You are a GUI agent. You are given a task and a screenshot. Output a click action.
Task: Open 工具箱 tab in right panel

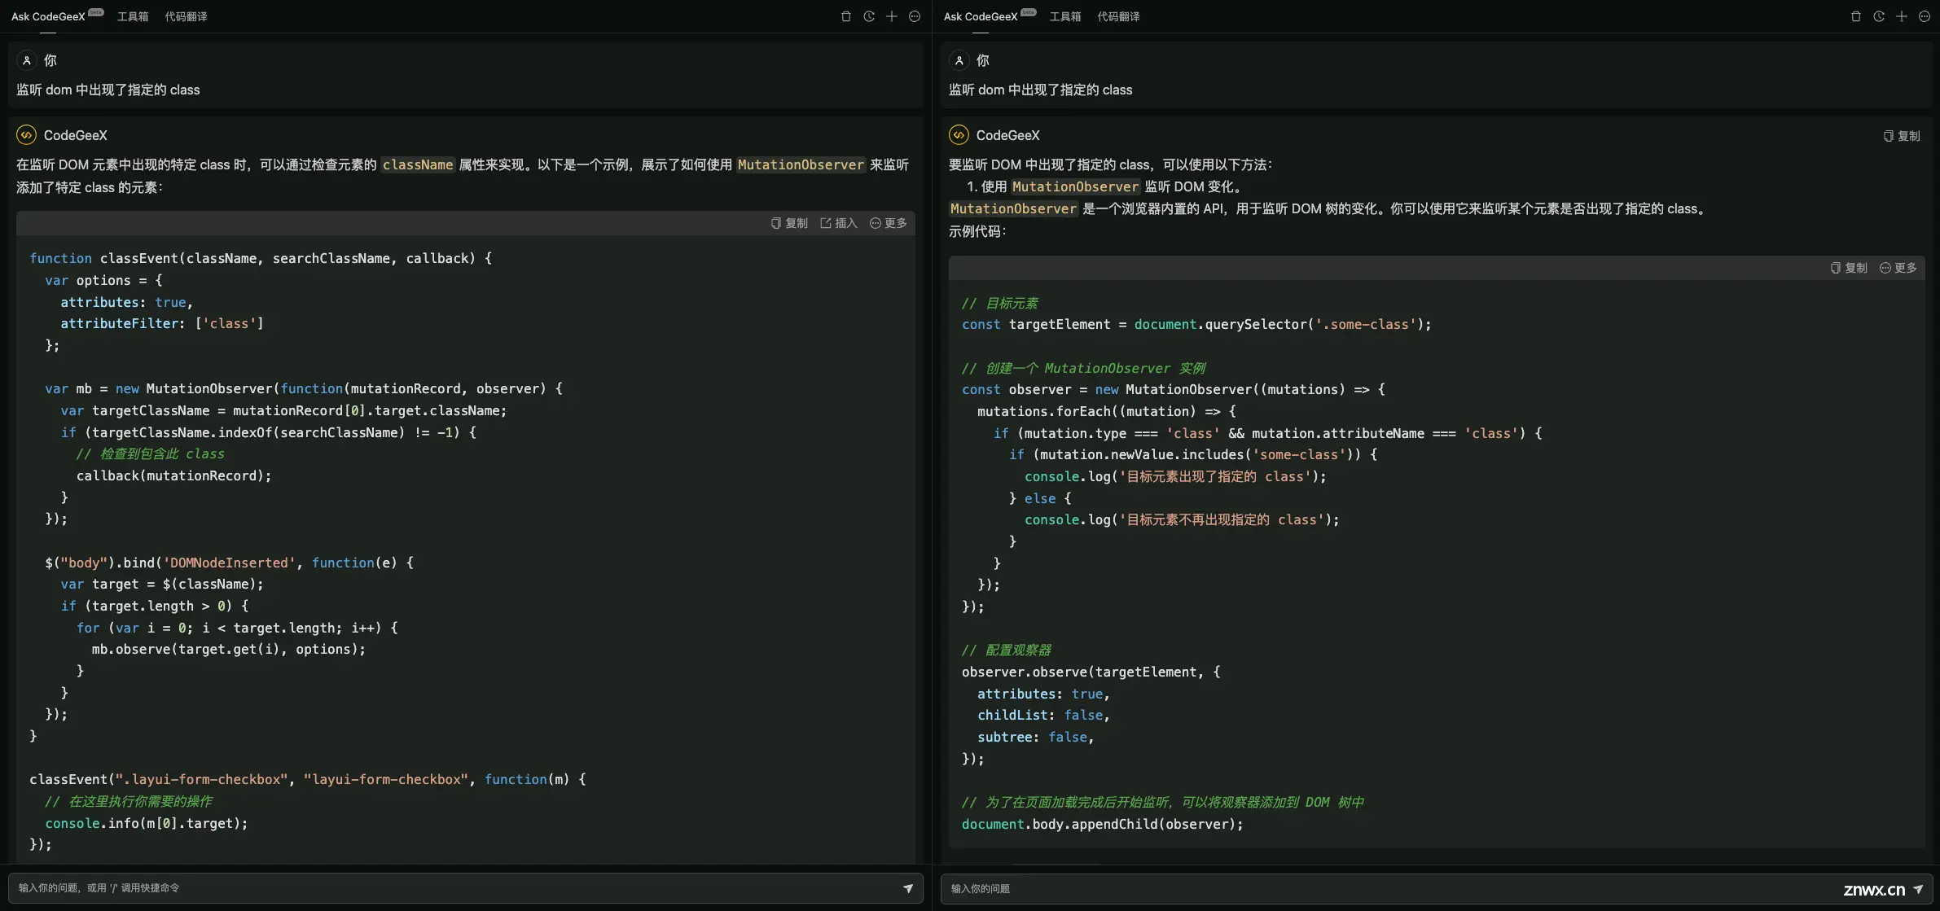[1065, 16]
